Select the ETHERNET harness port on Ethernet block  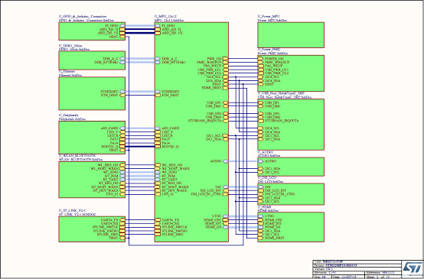(x=113, y=92)
